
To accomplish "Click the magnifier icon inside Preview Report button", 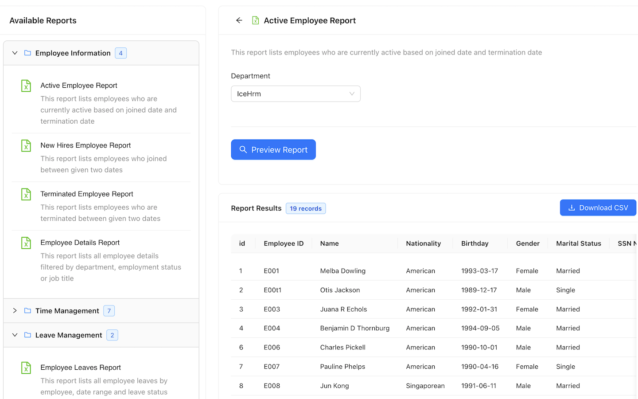I will (243, 149).
